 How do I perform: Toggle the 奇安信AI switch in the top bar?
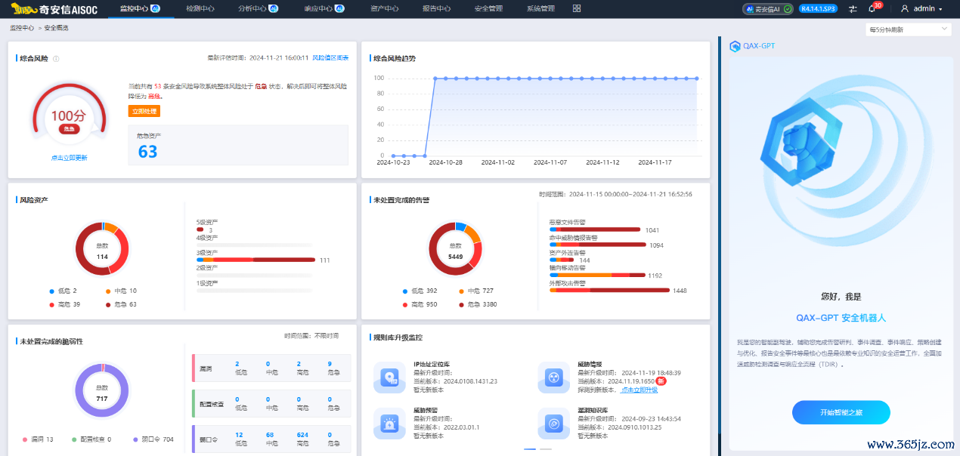coord(767,9)
